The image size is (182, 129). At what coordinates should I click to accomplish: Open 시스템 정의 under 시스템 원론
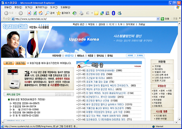[x=161, y=115]
